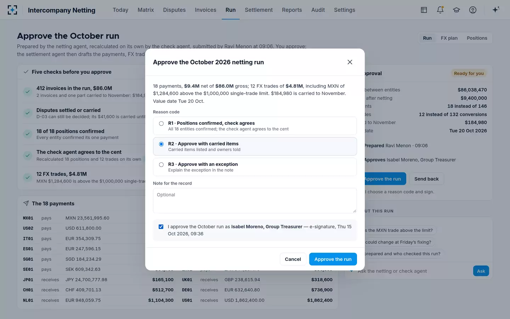Image resolution: width=510 pixels, height=319 pixels.
Task: Close the approval dialog with the X
Action: 350,62
